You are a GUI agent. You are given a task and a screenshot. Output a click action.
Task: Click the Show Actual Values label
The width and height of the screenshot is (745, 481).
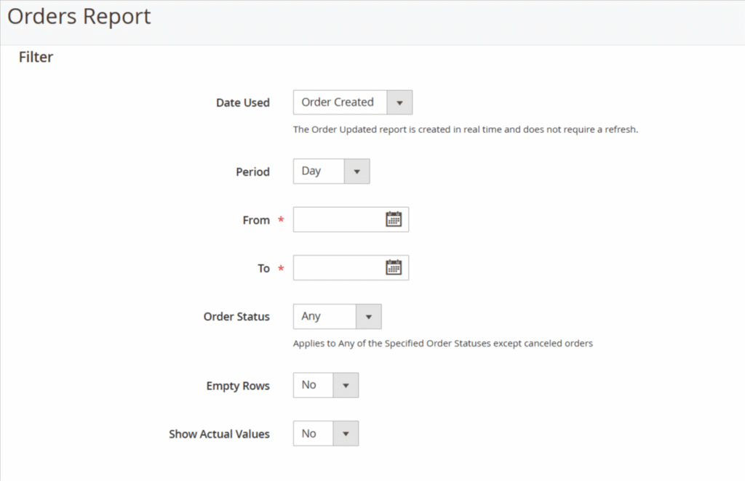point(219,434)
